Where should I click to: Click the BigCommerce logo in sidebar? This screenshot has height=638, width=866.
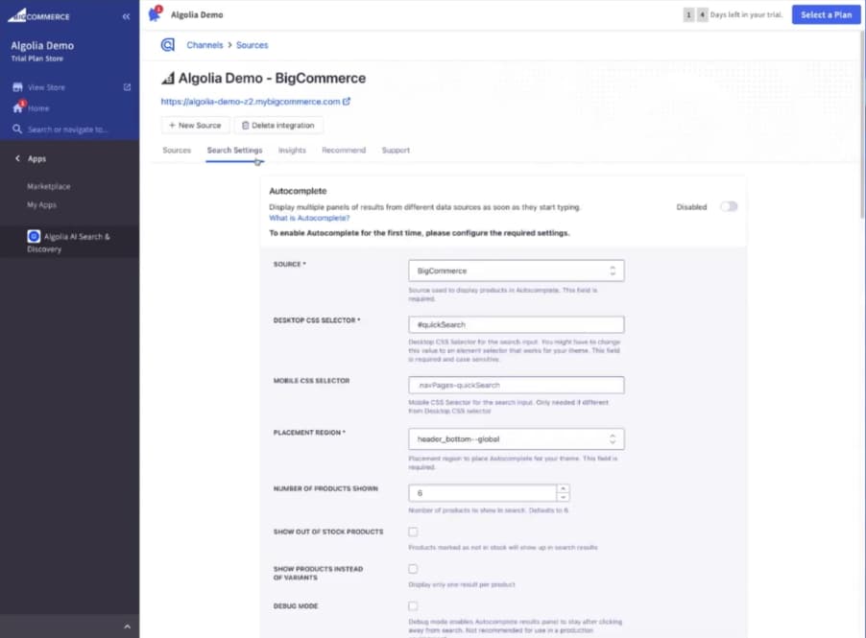point(38,15)
